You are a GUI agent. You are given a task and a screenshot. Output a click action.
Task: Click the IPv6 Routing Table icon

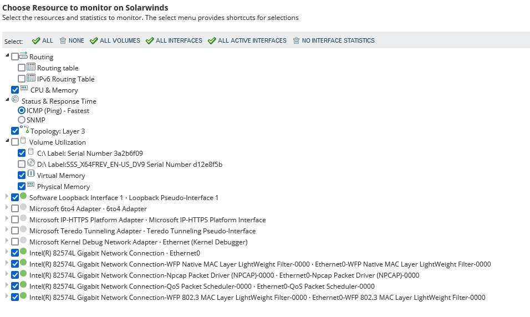pos(31,78)
